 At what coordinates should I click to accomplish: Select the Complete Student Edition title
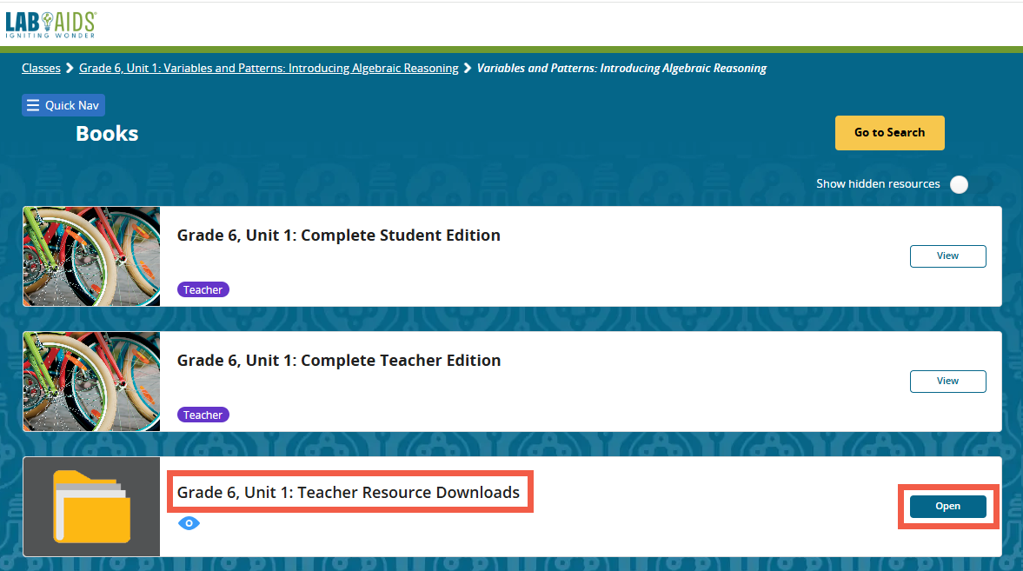339,235
